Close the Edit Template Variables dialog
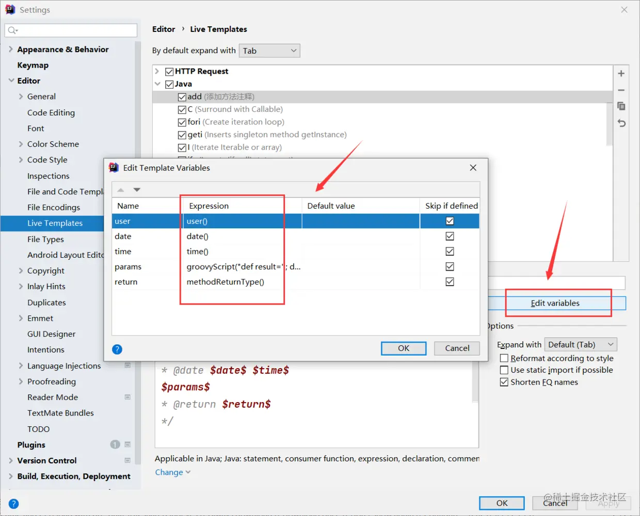 pyautogui.click(x=473, y=168)
